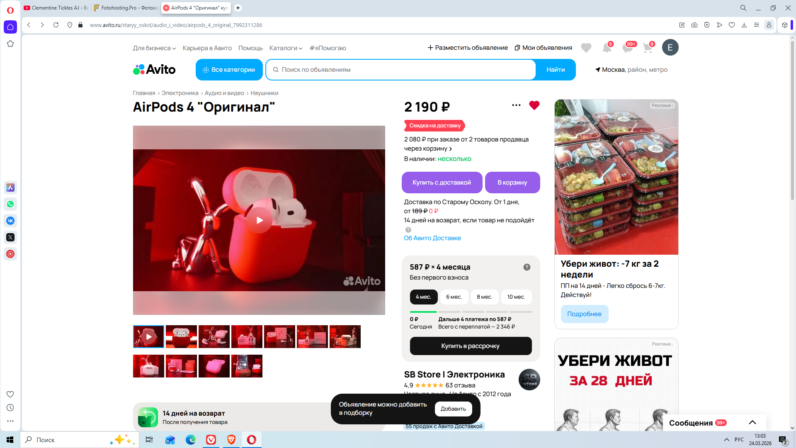Select the 6 мес. installment option

(454, 297)
